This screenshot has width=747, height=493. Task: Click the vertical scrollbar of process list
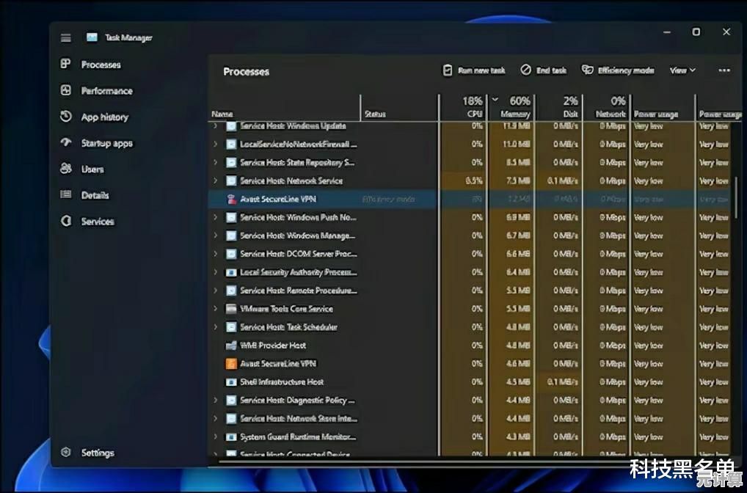(x=736, y=198)
